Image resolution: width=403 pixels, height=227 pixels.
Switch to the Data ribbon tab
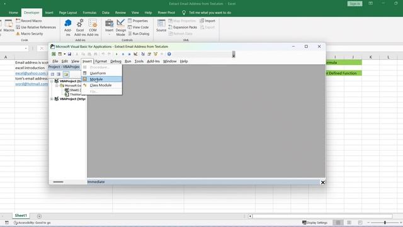coord(106,13)
